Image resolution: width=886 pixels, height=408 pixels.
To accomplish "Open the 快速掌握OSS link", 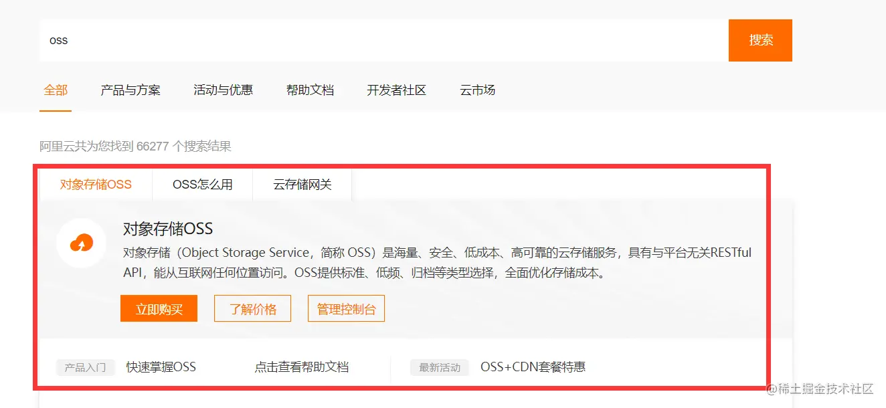I will tap(161, 367).
